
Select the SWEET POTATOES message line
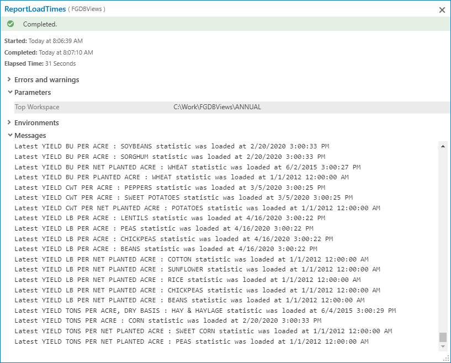coord(183,197)
